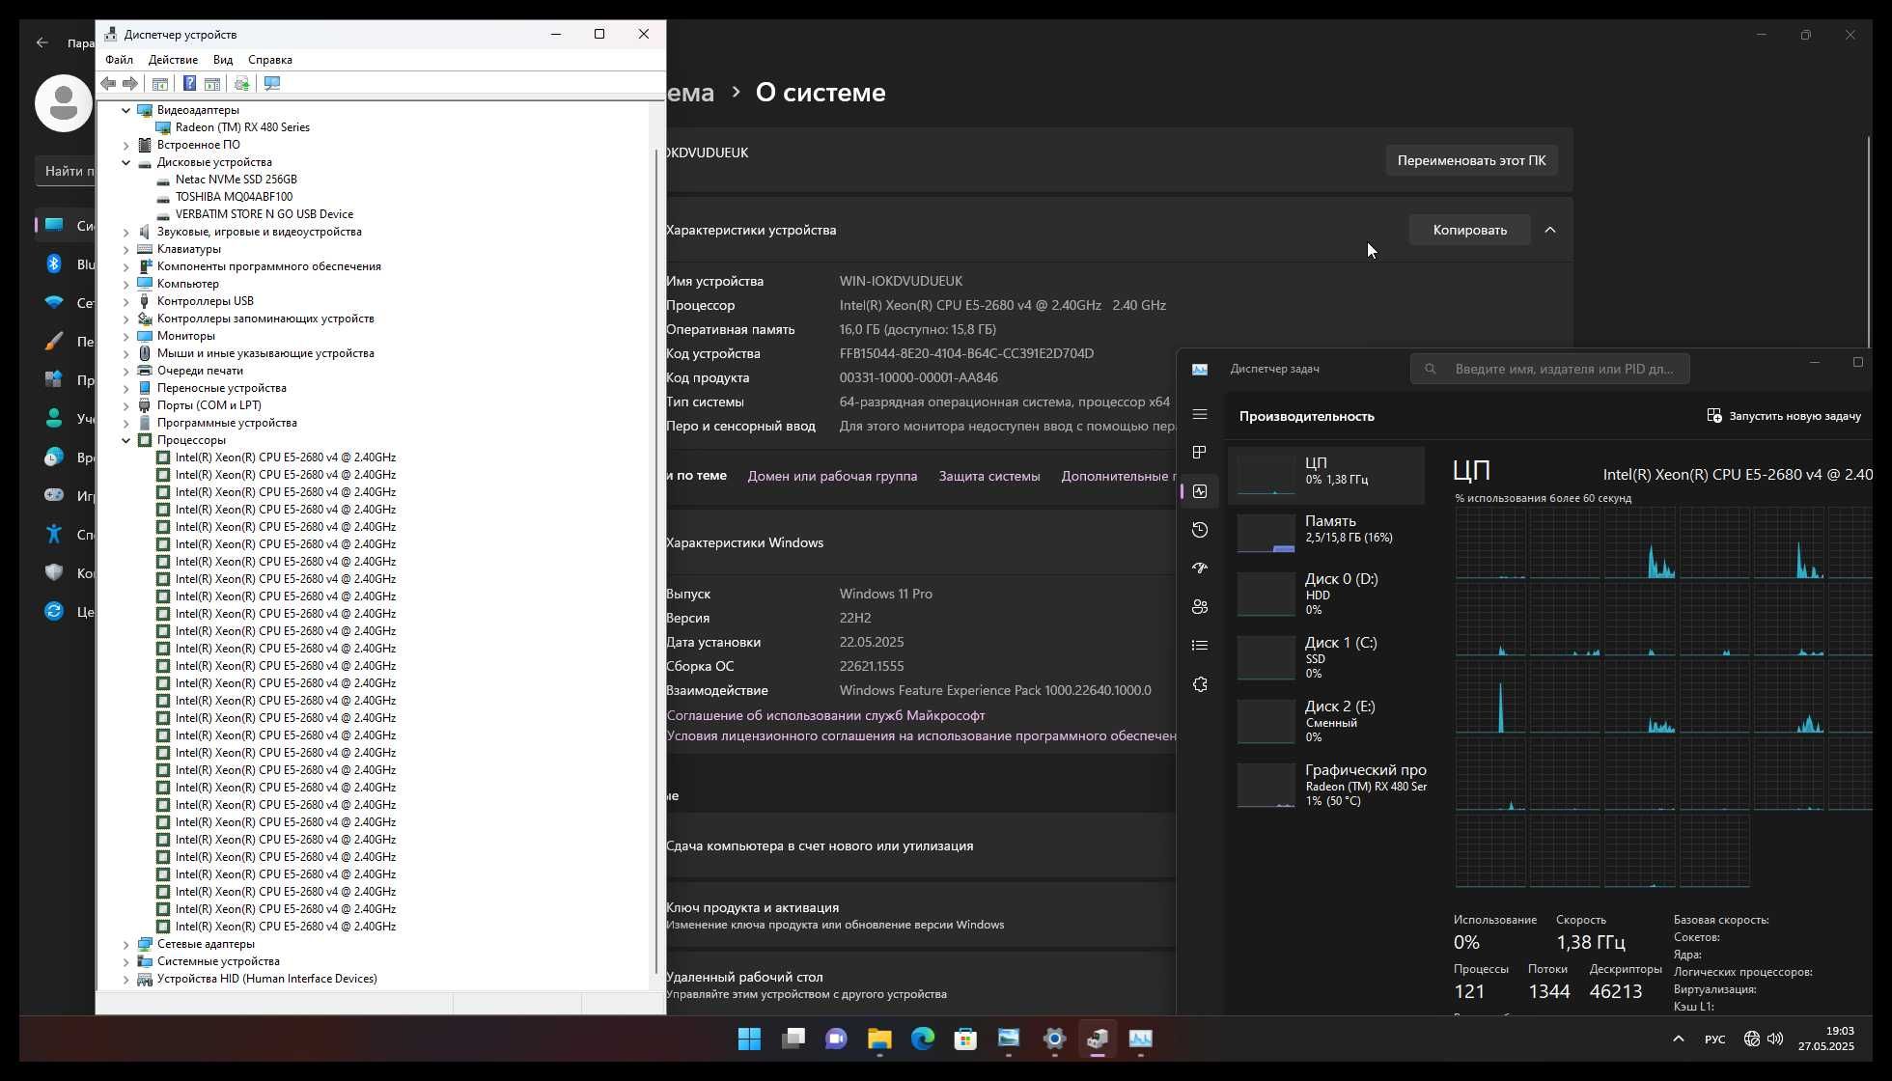This screenshot has width=1892, height=1081.
Task: Open Users icon in Task Manager
Action: pyautogui.click(x=1200, y=607)
